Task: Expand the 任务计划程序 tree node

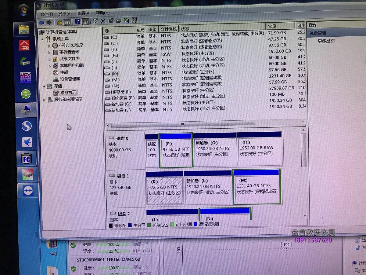Action: point(49,46)
